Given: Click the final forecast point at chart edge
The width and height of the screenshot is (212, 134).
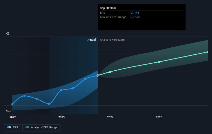Looking at the screenshot, I should click(x=208, y=52).
